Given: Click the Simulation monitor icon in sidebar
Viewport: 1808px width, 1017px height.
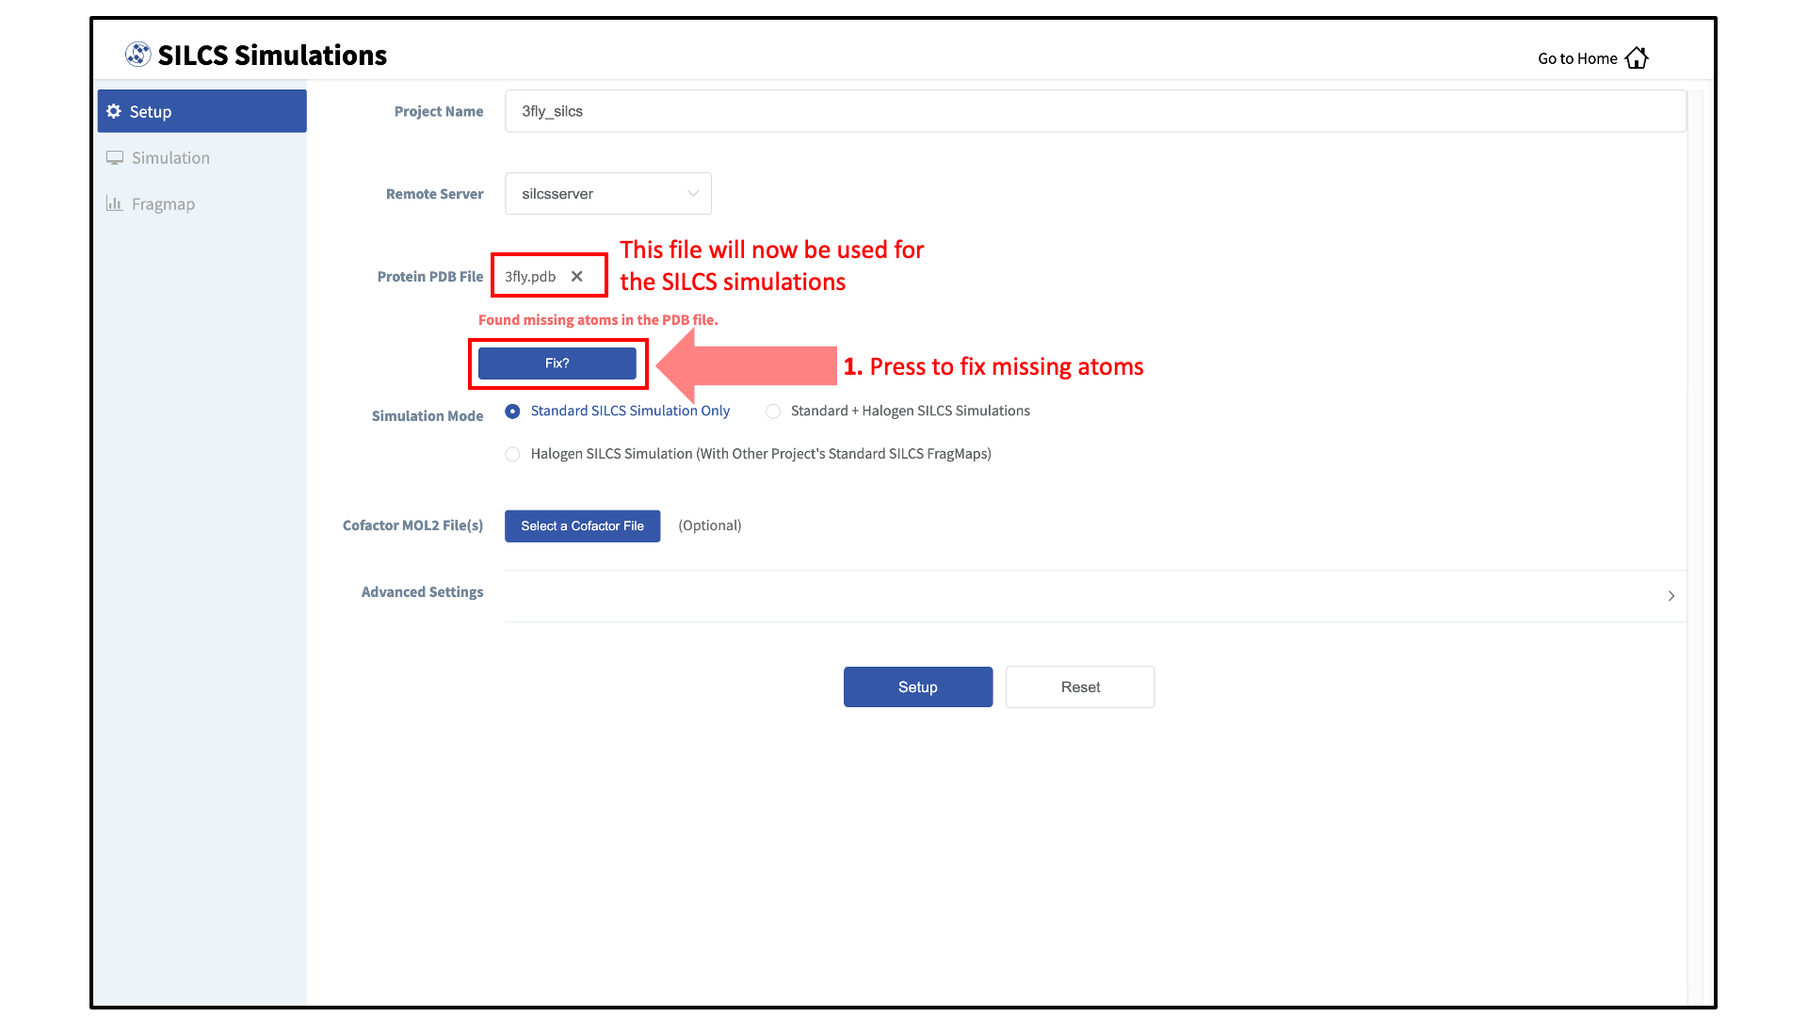Looking at the screenshot, I should coord(115,157).
